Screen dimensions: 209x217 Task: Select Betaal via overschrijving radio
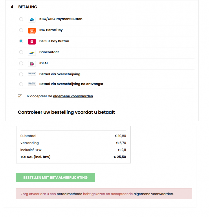(x=21, y=74)
